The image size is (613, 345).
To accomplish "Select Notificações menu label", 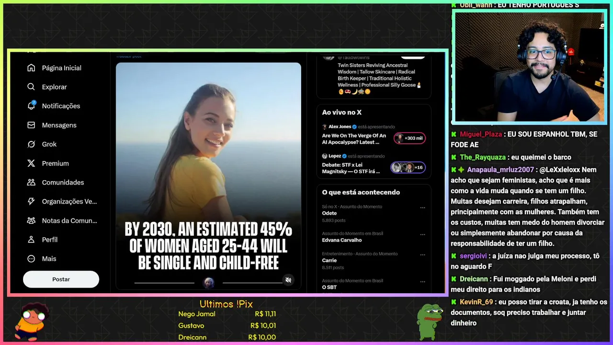I will [x=61, y=106].
